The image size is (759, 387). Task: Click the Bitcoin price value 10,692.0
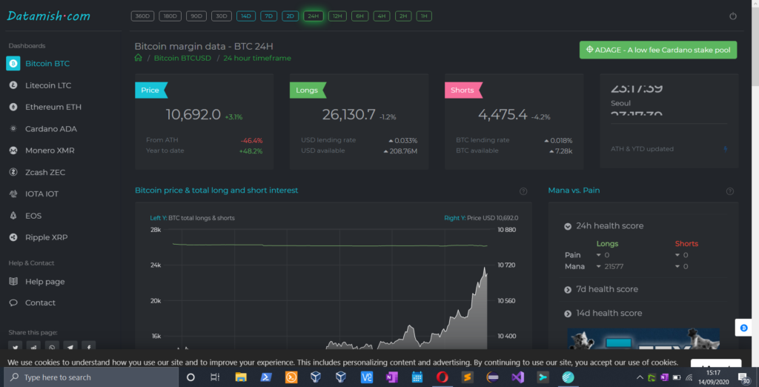(x=193, y=115)
